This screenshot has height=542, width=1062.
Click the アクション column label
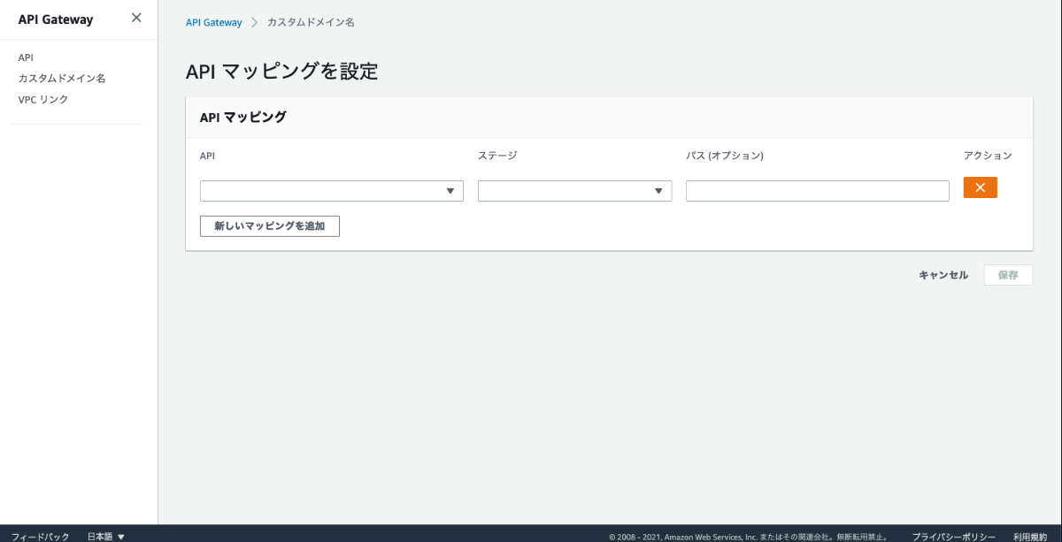[x=988, y=156]
